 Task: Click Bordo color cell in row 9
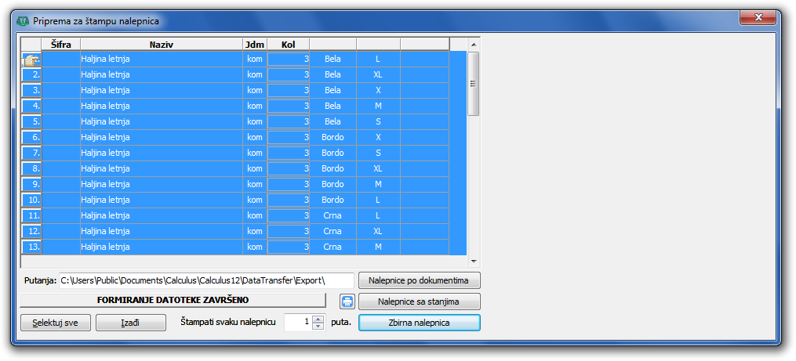(x=333, y=185)
